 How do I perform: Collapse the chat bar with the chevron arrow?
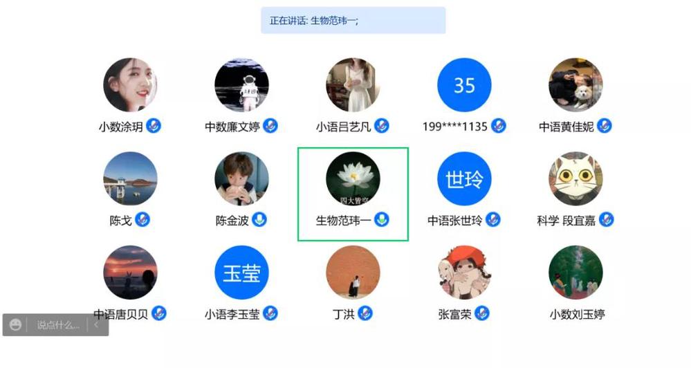95,325
